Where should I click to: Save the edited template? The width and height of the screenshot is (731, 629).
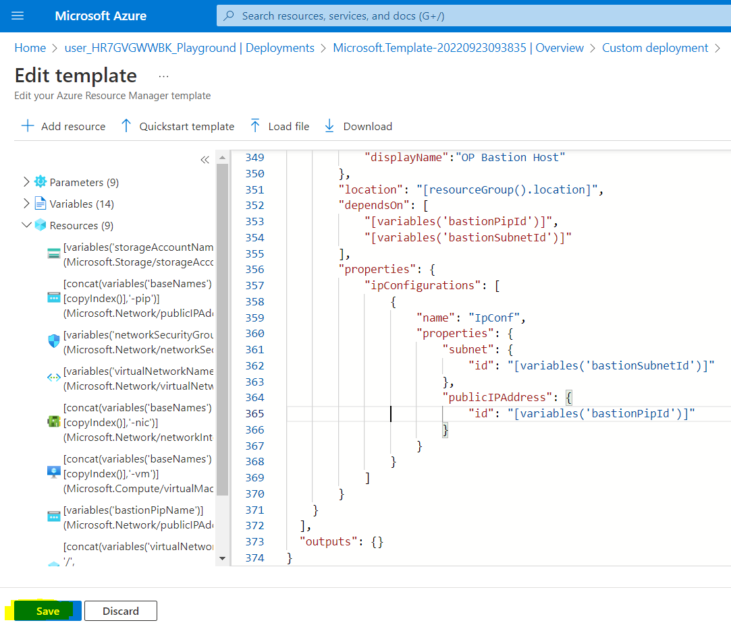point(48,611)
